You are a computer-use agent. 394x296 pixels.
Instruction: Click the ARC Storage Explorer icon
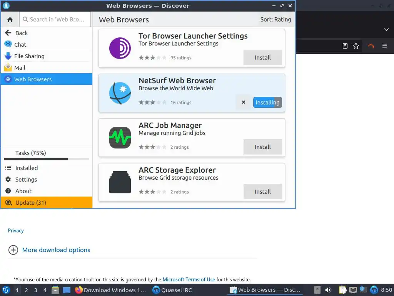click(120, 182)
